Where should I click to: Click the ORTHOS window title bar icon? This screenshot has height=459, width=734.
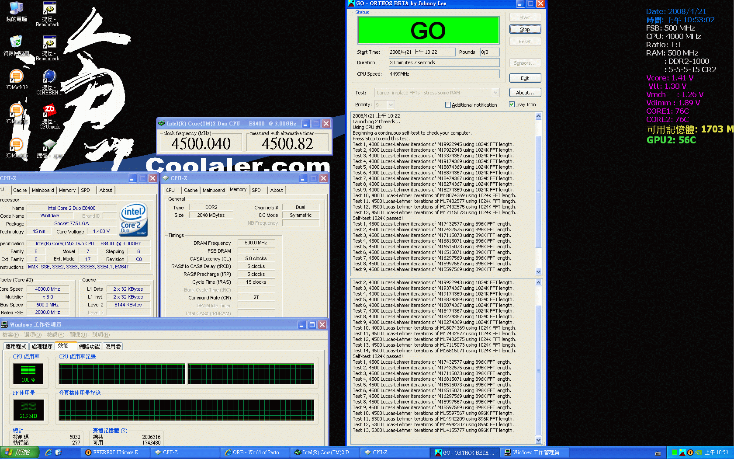tap(351, 3)
